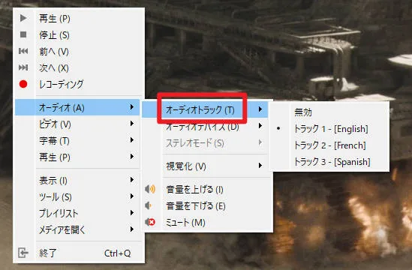Select 音量を下げる (E) entry

coord(206,205)
